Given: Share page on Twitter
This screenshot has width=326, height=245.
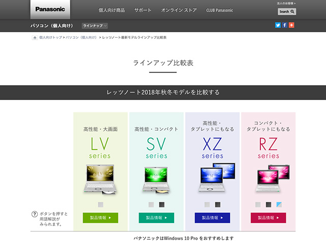Looking at the screenshot, I should coord(278,25).
